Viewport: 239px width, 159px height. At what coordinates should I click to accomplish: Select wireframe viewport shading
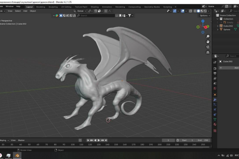[x=195, y=11]
